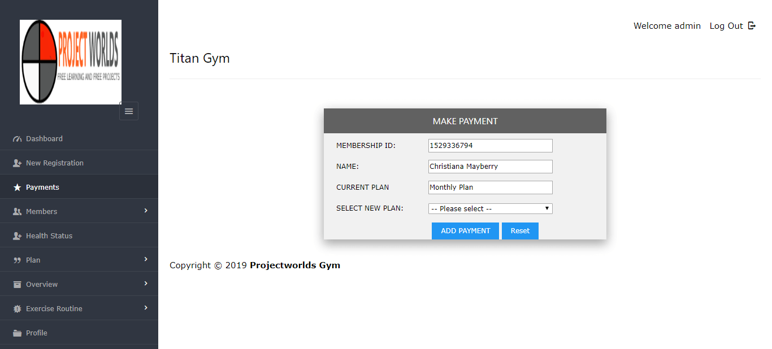Screen dimensions: 772x349
Task: Go to New Registration page
Action: click(54, 163)
